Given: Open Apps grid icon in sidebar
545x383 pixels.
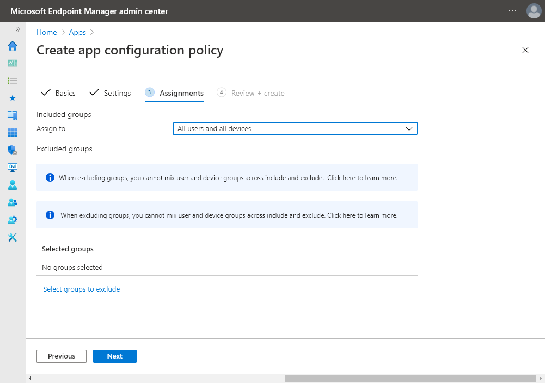Looking at the screenshot, I should pos(13,133).
